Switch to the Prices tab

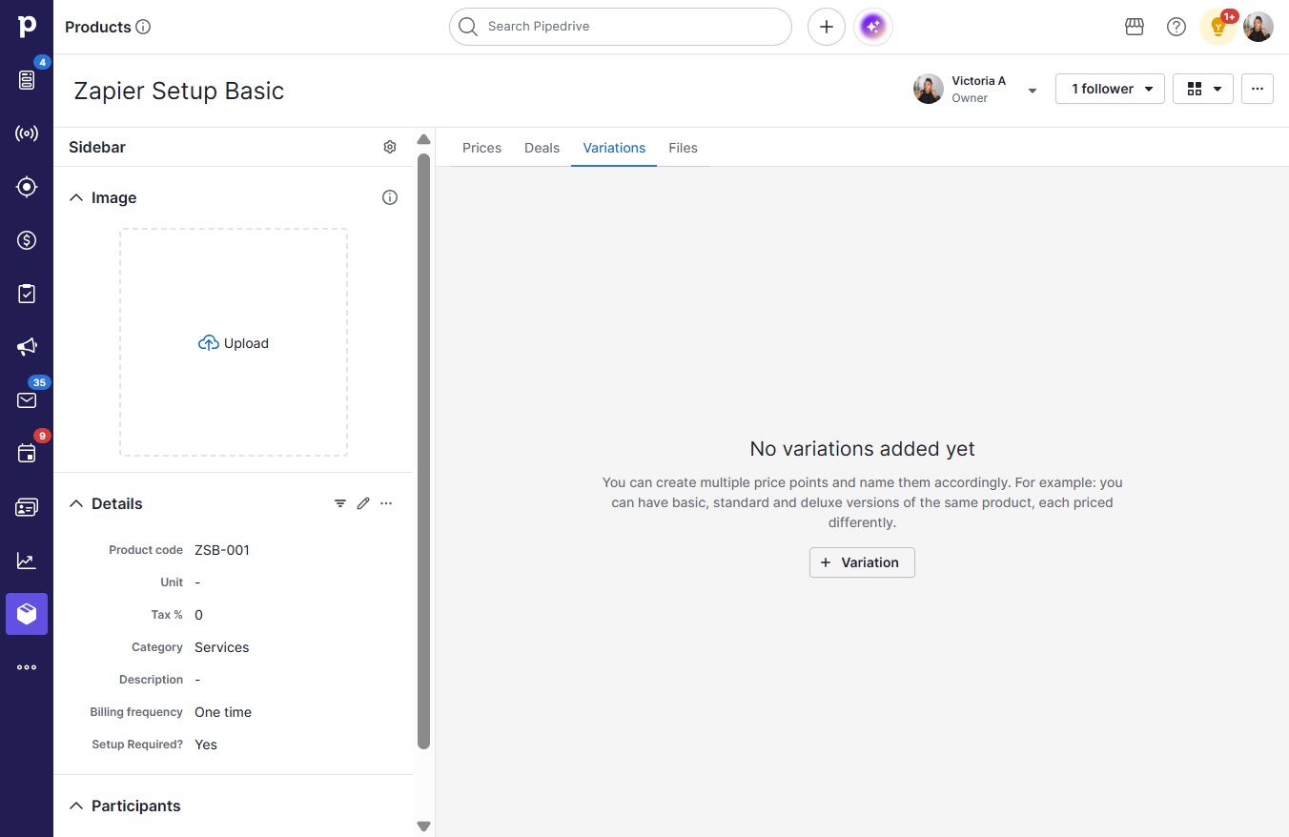pos(481,148)
